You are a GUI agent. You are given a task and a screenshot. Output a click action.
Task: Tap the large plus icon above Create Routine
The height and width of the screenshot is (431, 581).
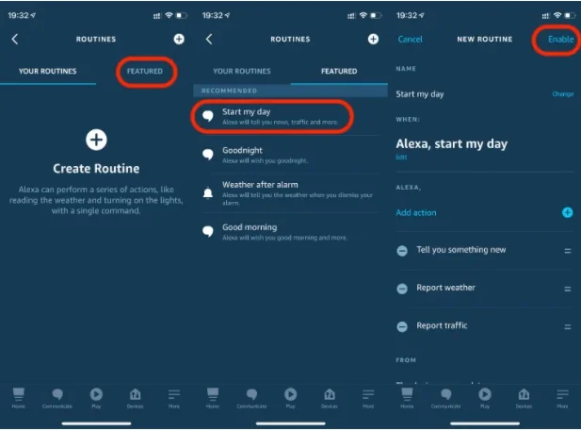96,141
